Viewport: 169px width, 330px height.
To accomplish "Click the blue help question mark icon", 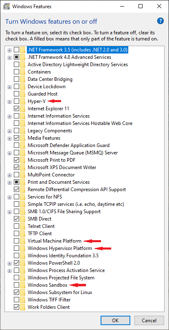I will pos(160,20).
